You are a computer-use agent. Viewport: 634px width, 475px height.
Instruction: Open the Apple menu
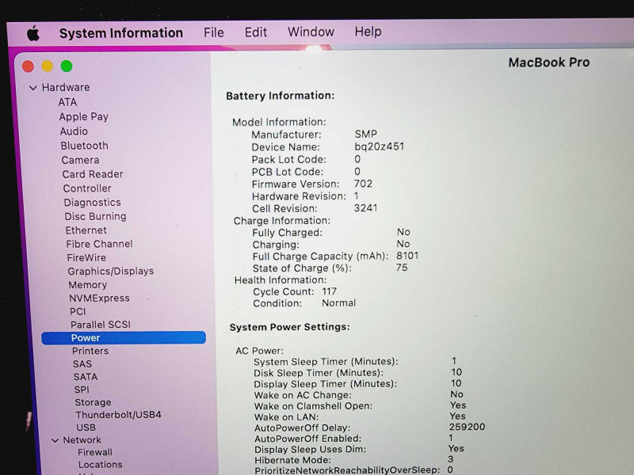tap(33, 33)
